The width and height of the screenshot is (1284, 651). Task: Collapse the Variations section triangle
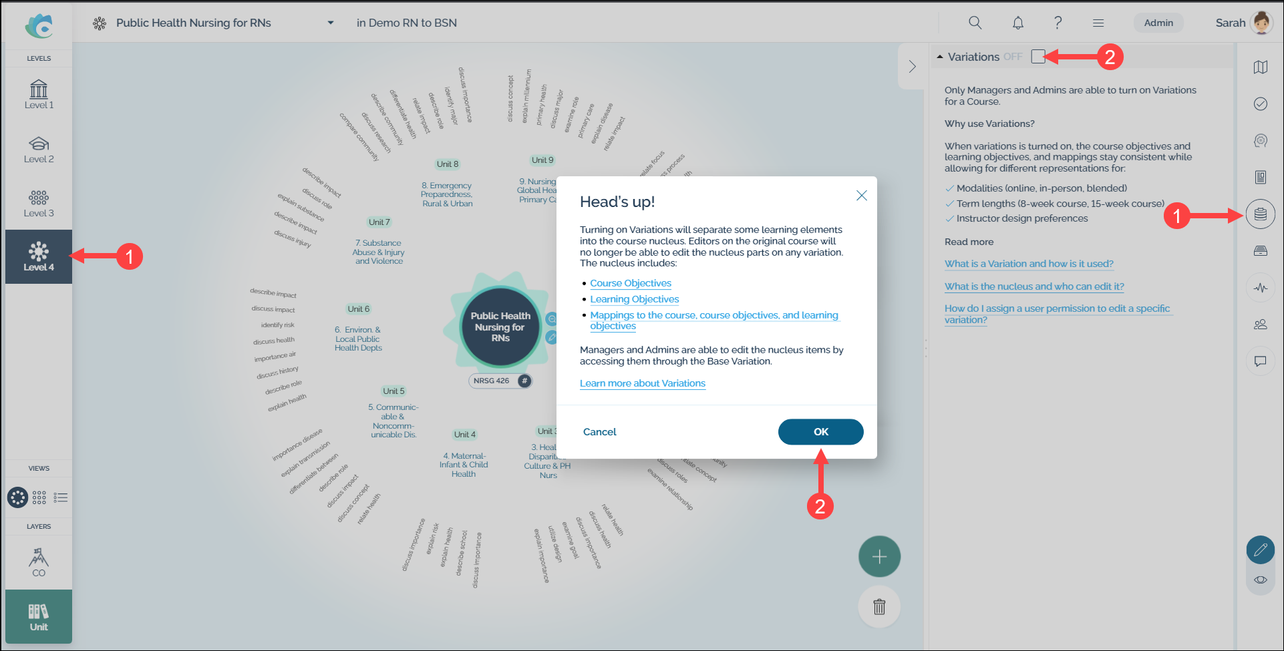(x=940, y=57)
